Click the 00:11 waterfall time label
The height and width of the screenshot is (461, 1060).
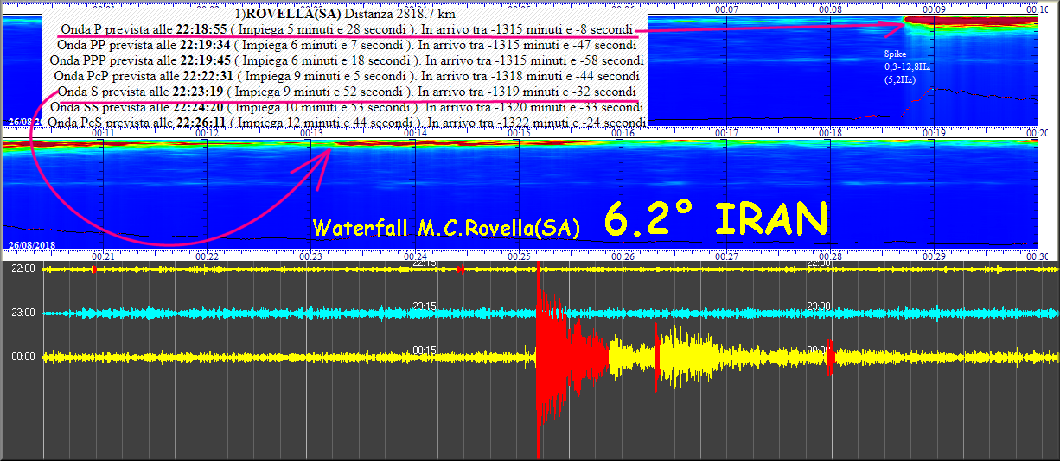(x=104, y=134)
